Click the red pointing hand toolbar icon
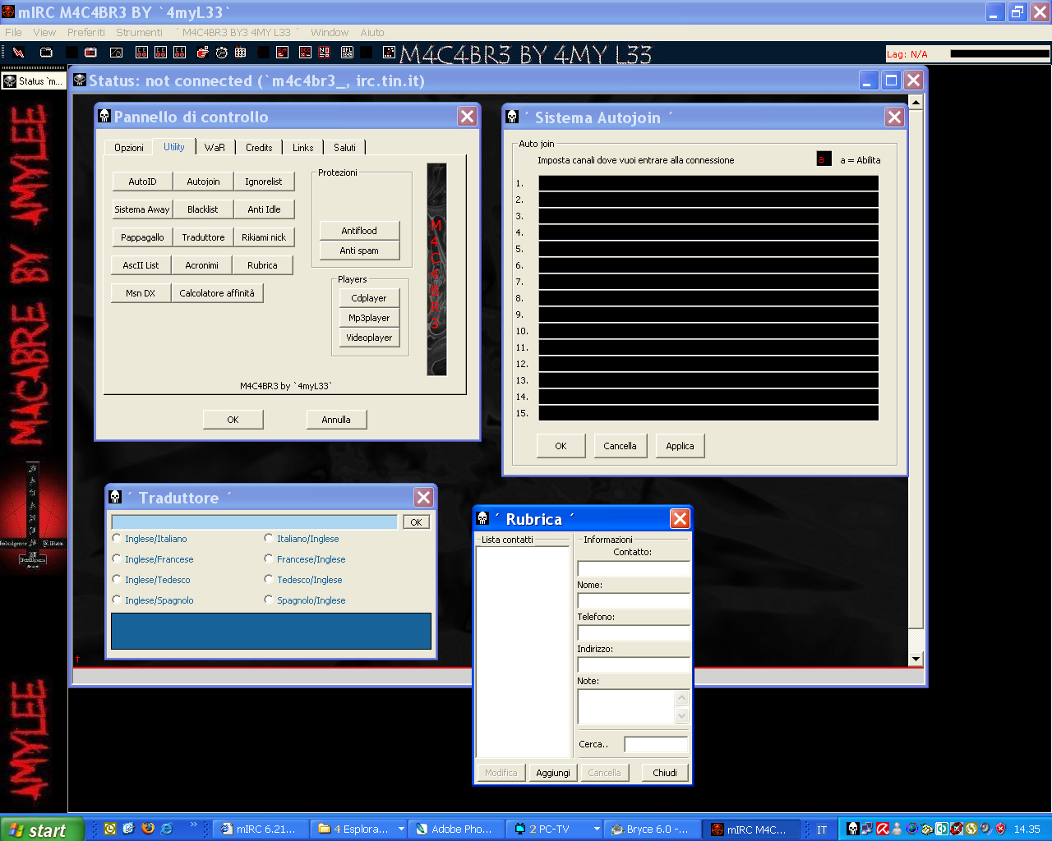This screenshot has height=841, width=1052. 202,53
